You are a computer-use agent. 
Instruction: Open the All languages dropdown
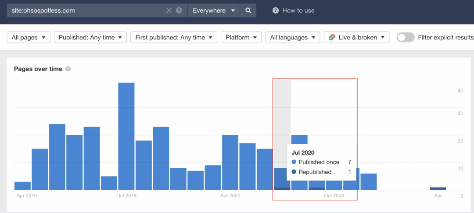click(x=293, y=37)
